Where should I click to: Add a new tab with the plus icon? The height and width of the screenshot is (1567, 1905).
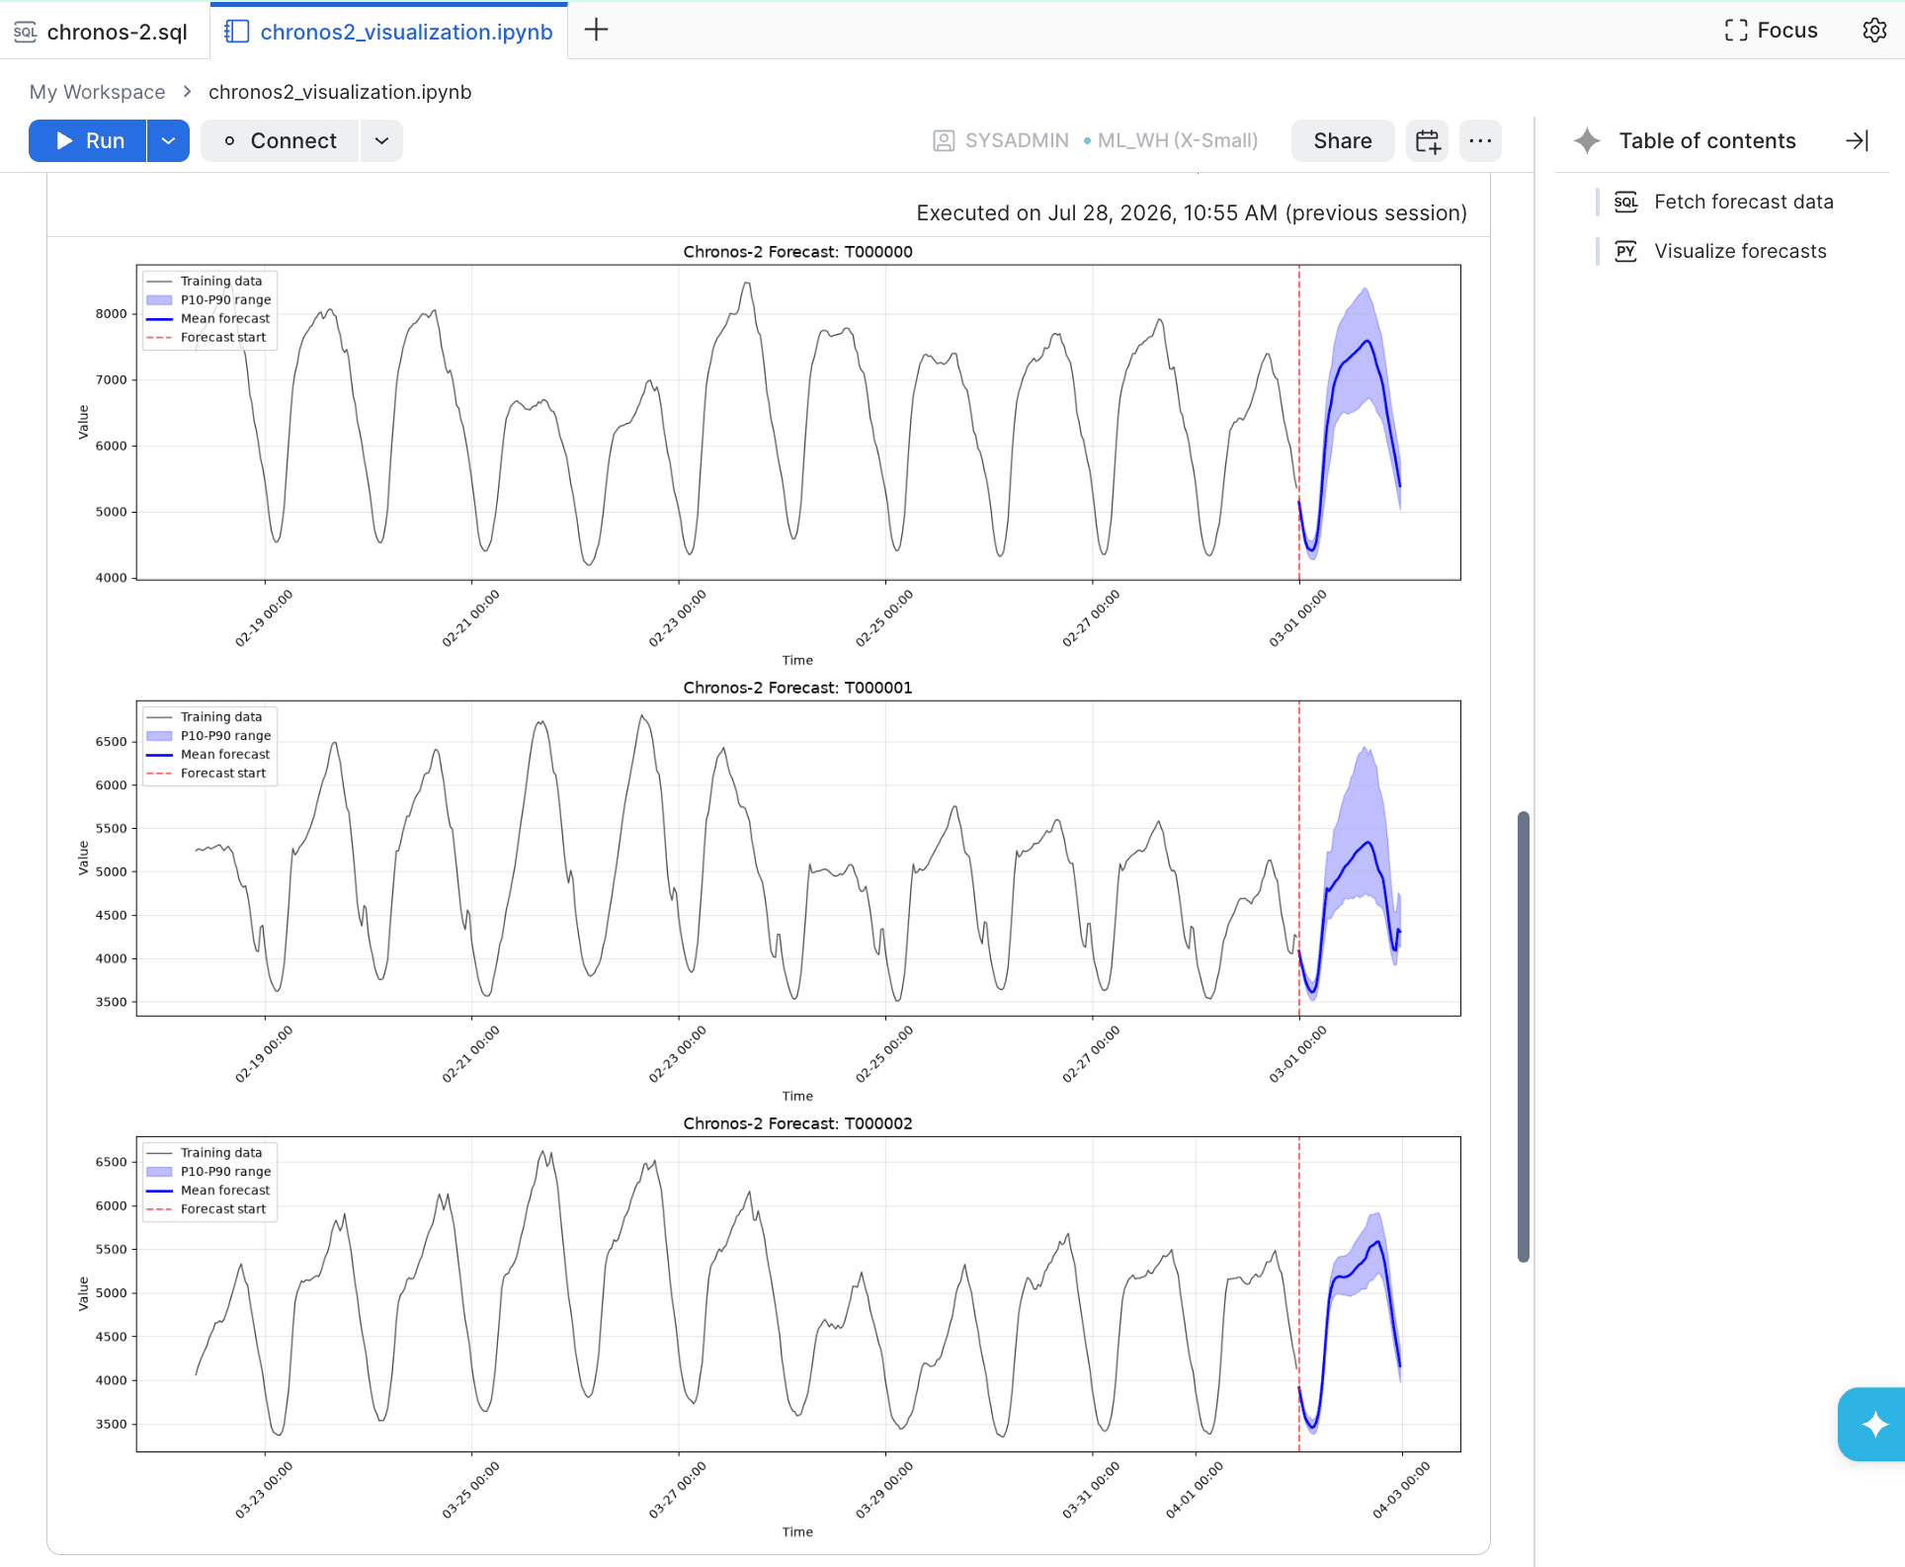tap(596, 31)
